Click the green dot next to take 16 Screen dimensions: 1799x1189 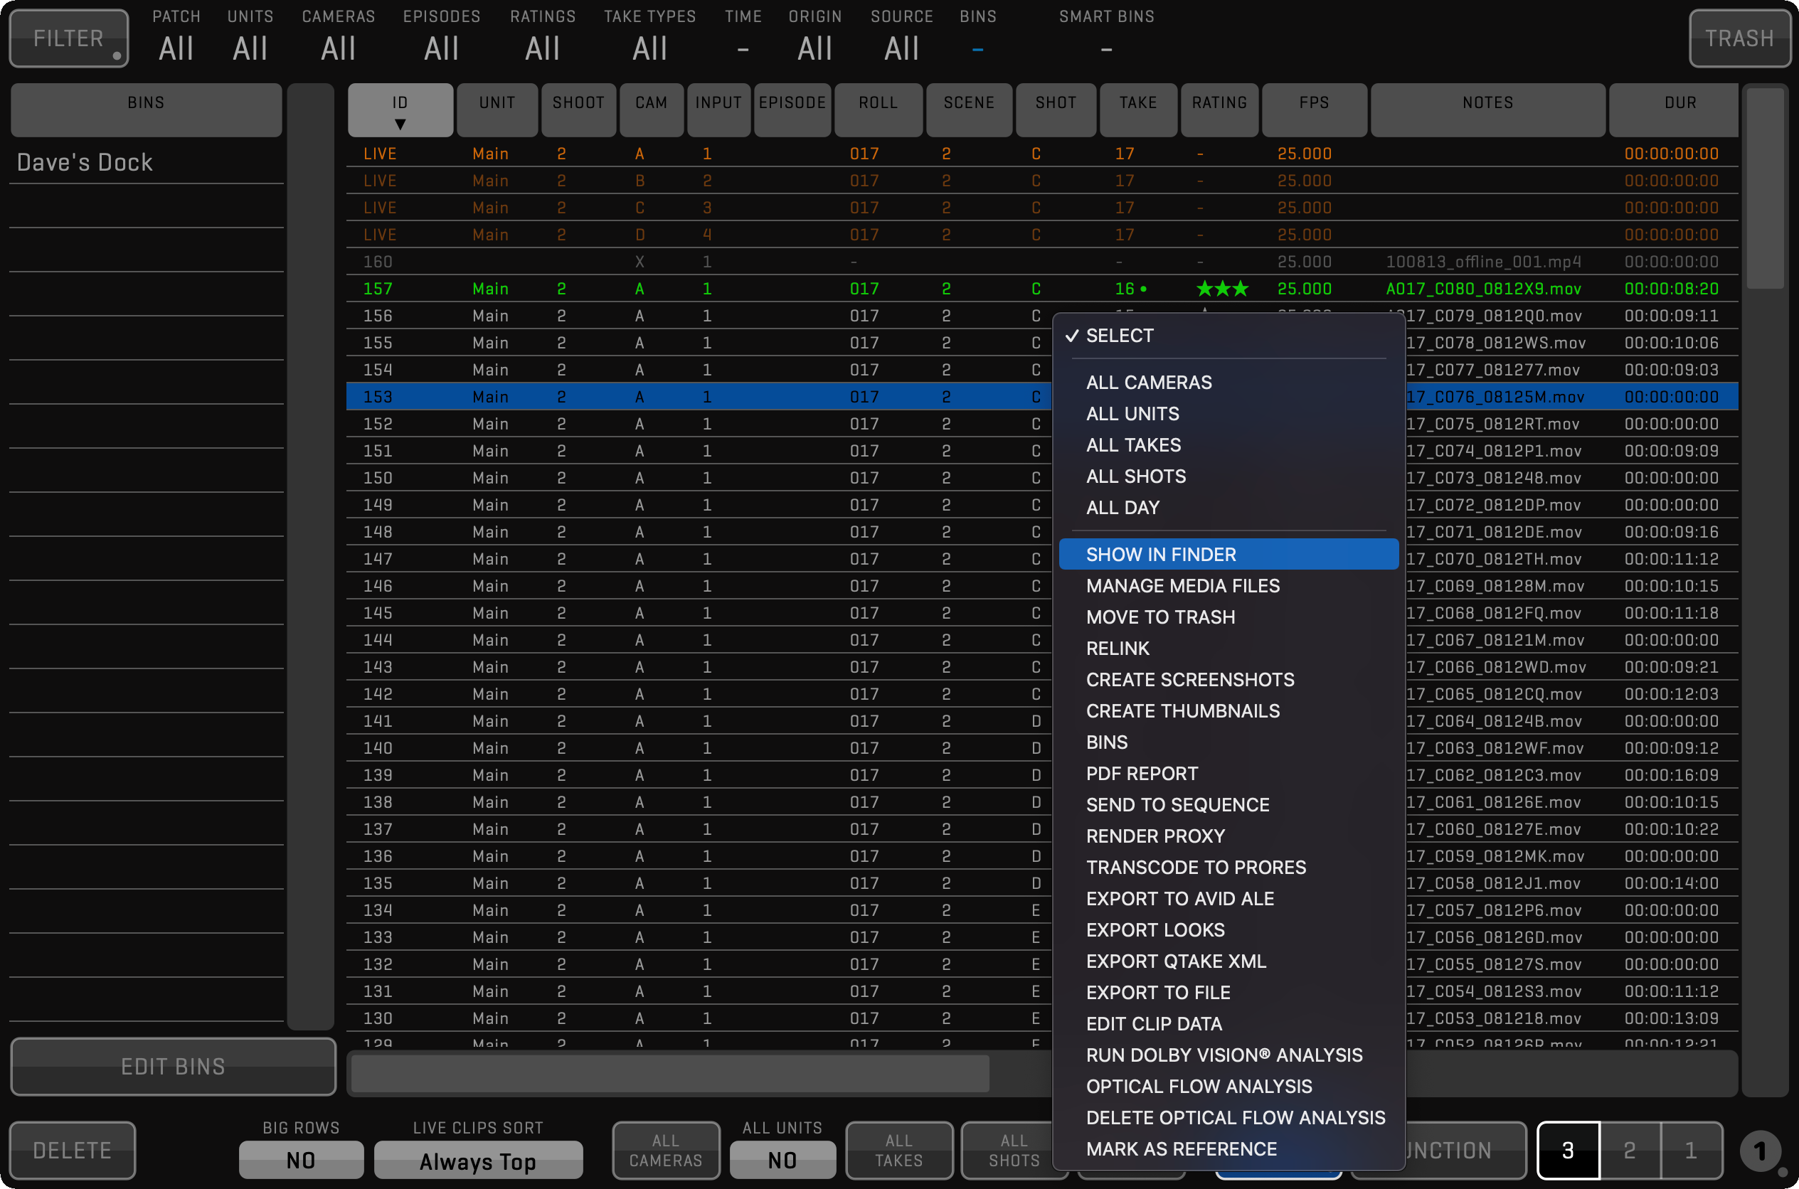click(x=1143, y=289)
